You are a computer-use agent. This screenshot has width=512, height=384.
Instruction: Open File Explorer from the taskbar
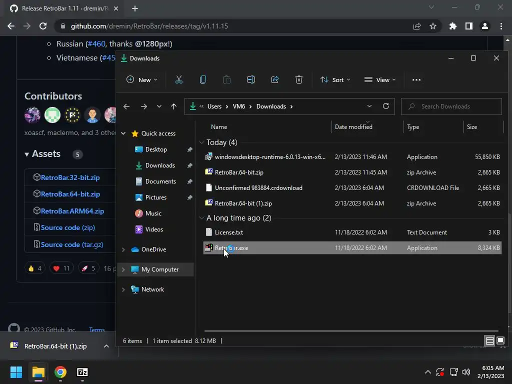pos(38,372)
